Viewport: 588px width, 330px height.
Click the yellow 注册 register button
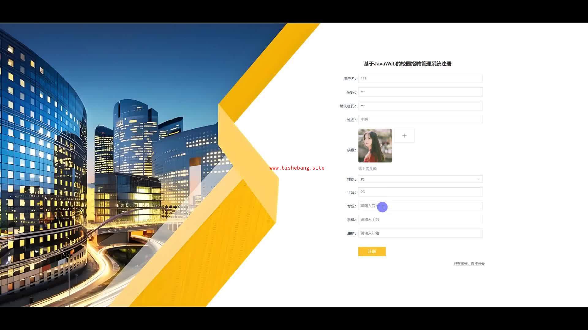tap(372, 251)
